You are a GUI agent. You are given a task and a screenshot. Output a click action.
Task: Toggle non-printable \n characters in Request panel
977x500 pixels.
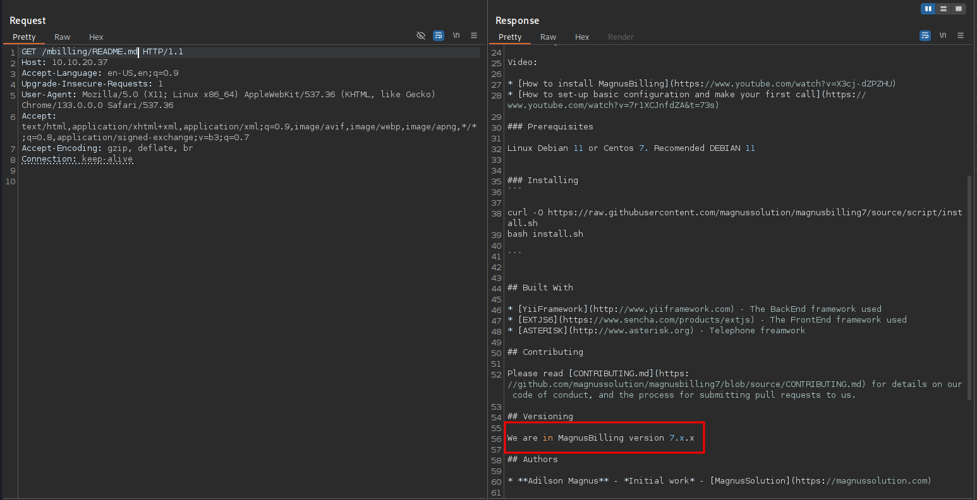tap(456, 36)
